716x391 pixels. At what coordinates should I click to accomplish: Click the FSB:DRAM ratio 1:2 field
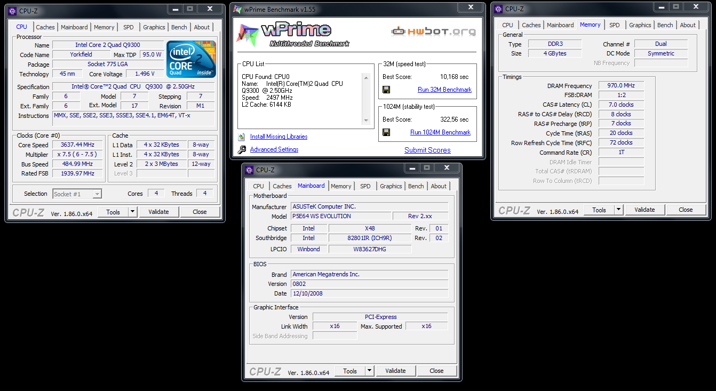[621, 95]
